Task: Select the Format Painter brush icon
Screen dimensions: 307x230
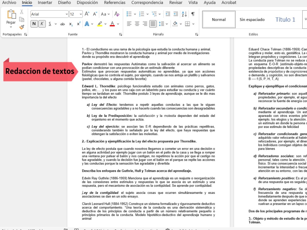Action: [x=21, y=27]
